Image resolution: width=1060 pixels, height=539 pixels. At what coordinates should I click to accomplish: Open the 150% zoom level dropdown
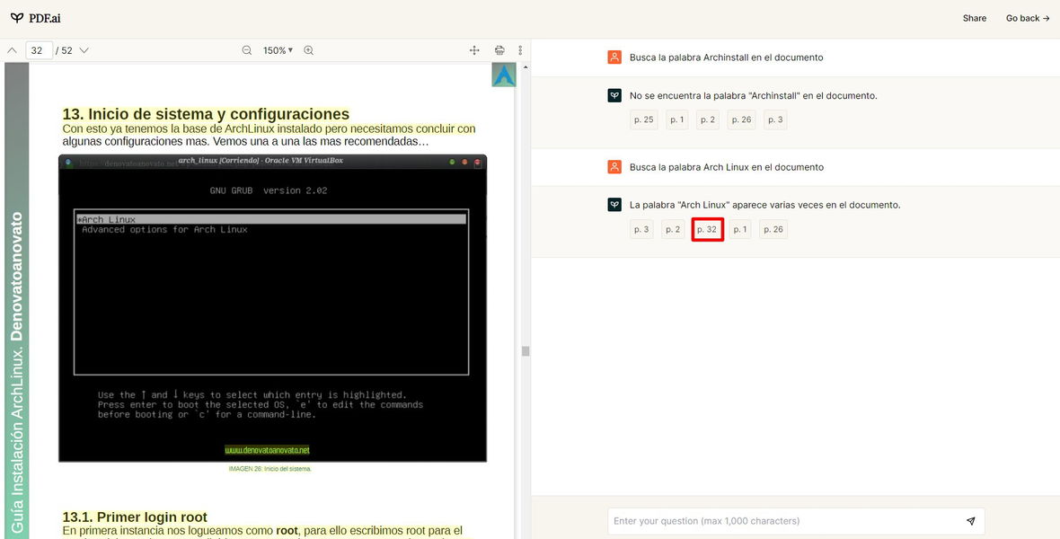click(278, 50)
